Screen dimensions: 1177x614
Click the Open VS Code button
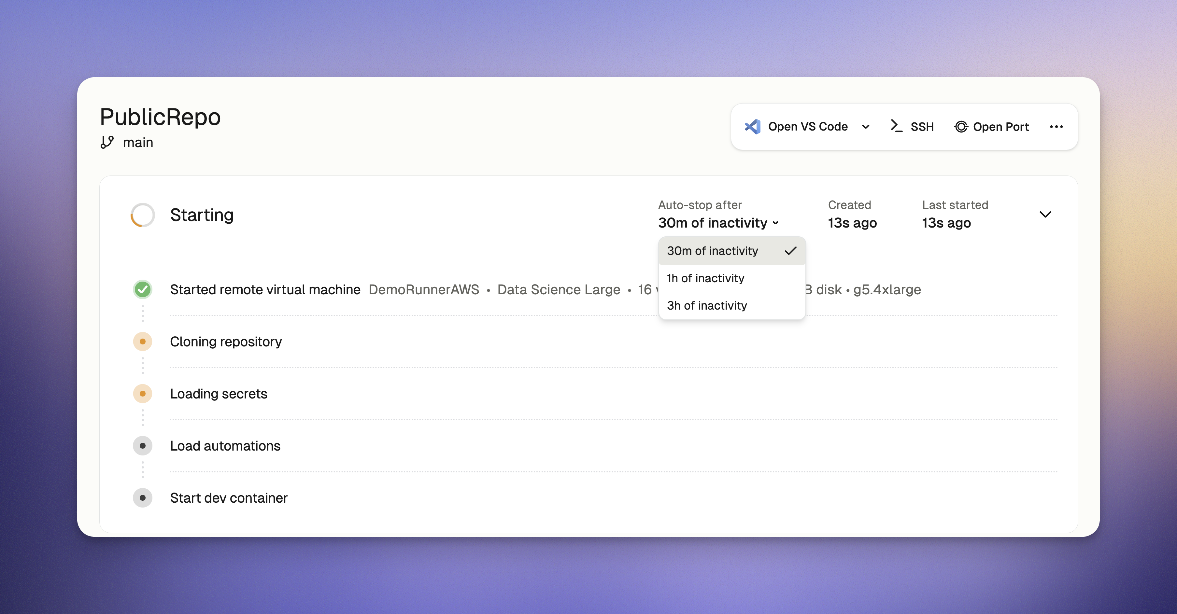(807, 127)
